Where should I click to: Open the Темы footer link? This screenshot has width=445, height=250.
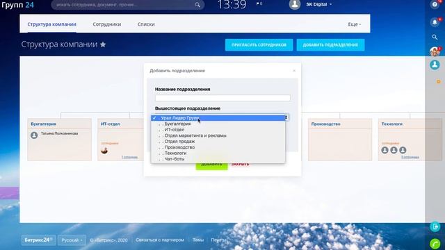point(198,240)
